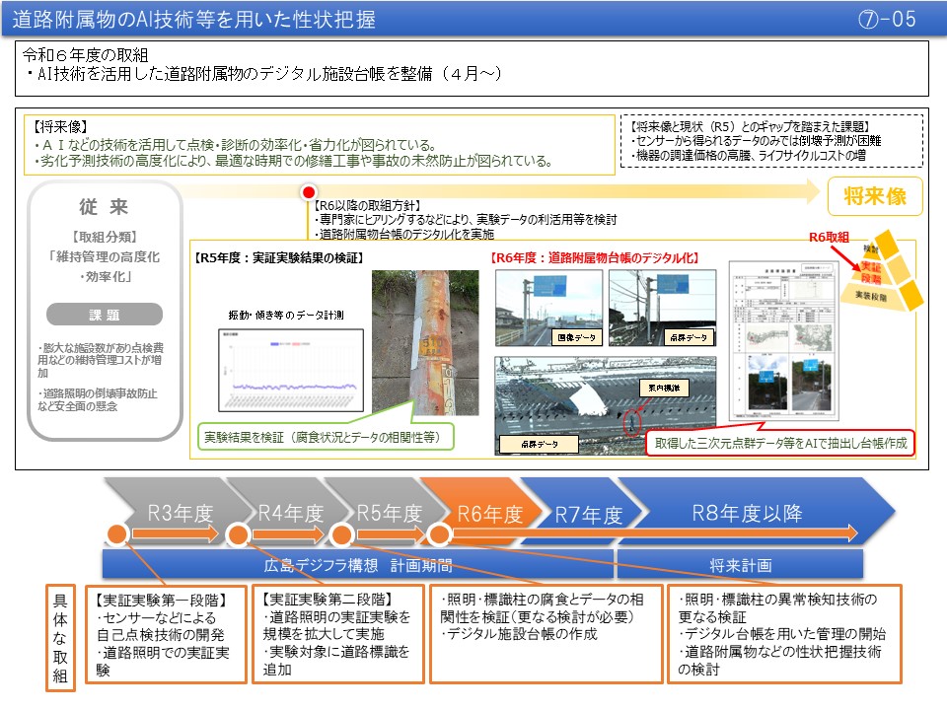Click the orange circle marker under R6年度
The image size is (947, 710).
point(439,533)
